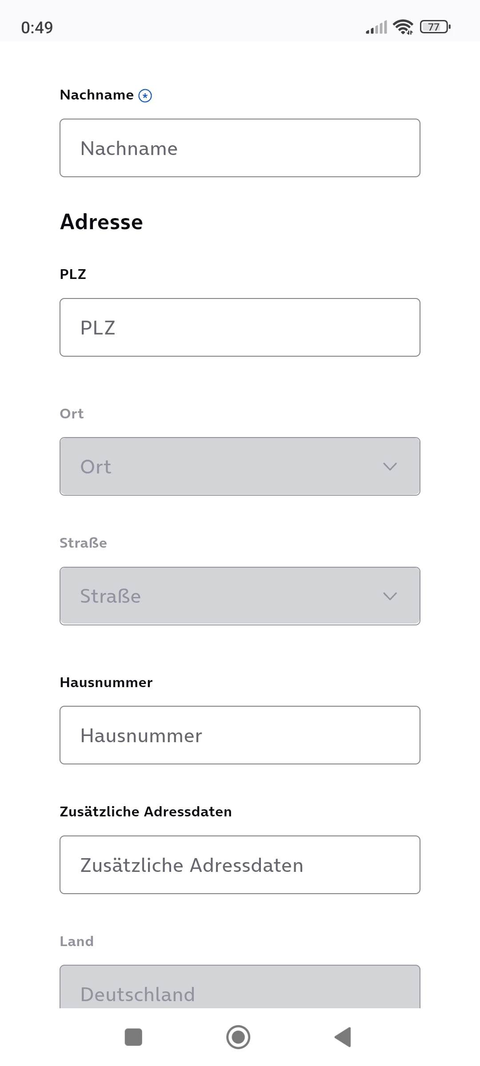This screenshot has width=480, height=1066.
Task: Select the Deutschland country field
Action: coord(240,988)
